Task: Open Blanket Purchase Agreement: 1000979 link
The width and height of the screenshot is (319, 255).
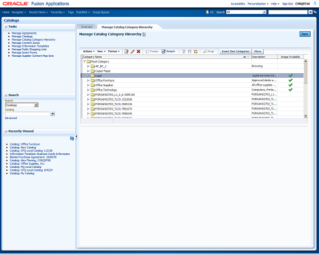Action: (x=33, y=157)
